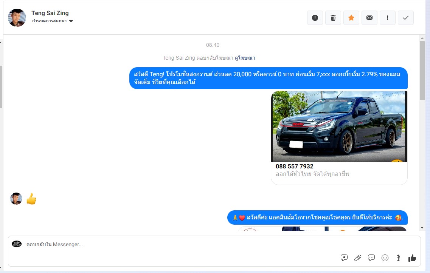Mark conversation unread with envelope icon
The width and height of the screenshot is (430, 273).
pyautogui.click(x=369, y=18)
